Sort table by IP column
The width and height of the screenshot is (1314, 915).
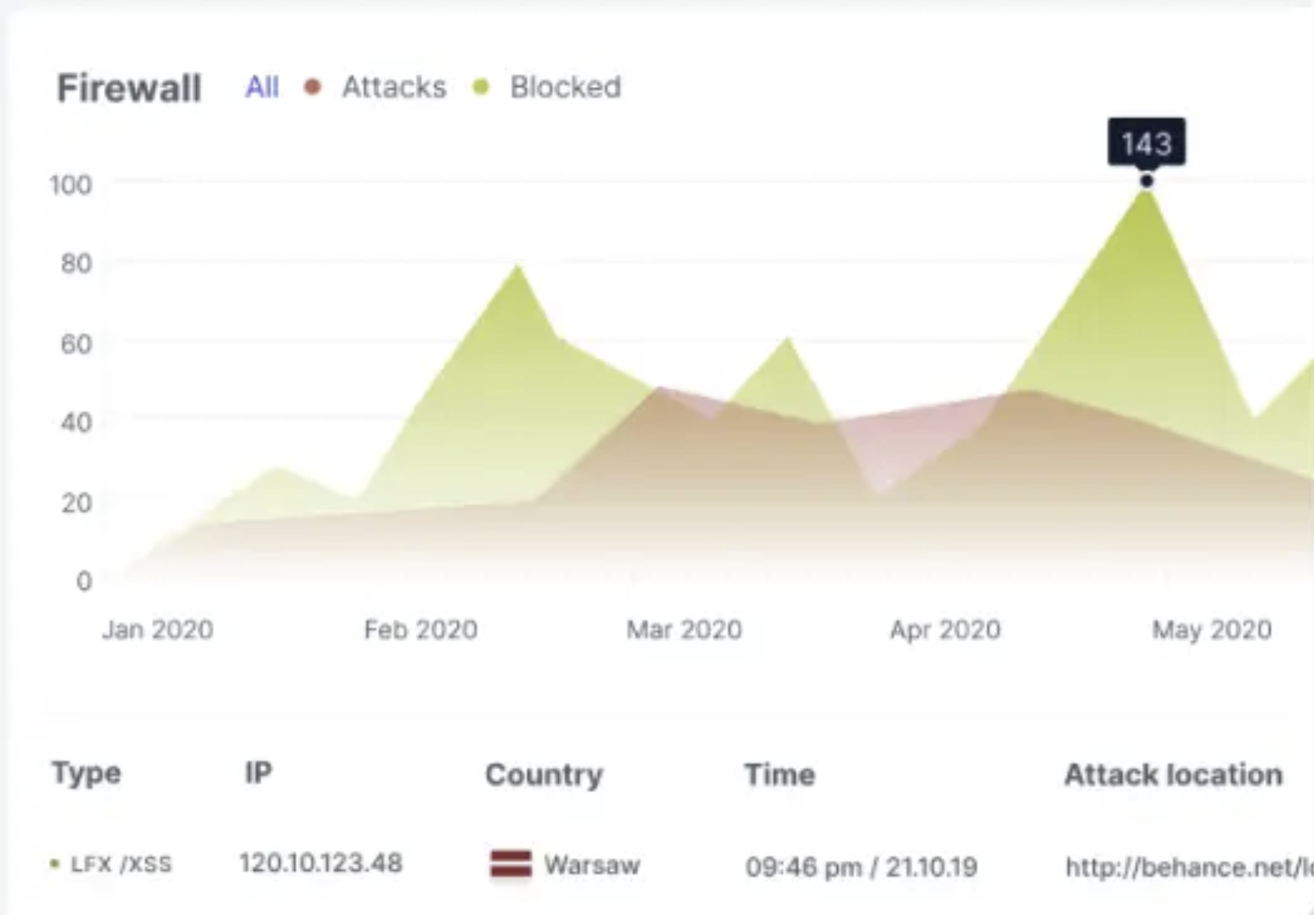tap(258, 773)
